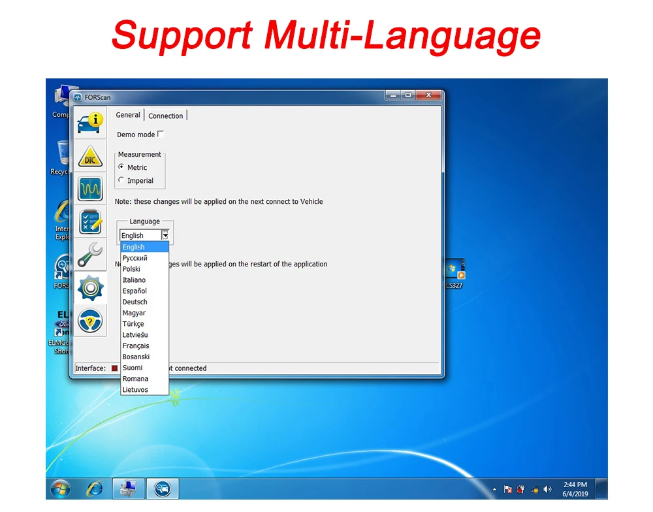The height and width of the screenshot is (512, 653).
Task: Maximize the FORScan window
Action: [407, 95]
